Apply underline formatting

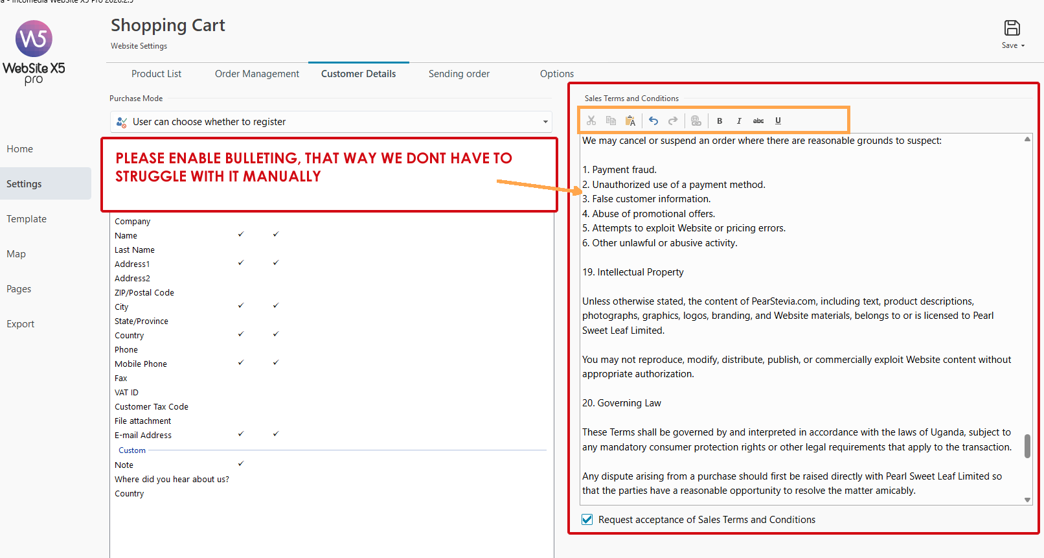point(778,121)
